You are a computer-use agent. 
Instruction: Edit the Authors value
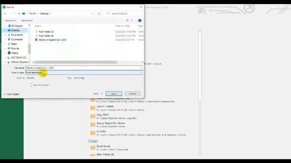(30, 78)
